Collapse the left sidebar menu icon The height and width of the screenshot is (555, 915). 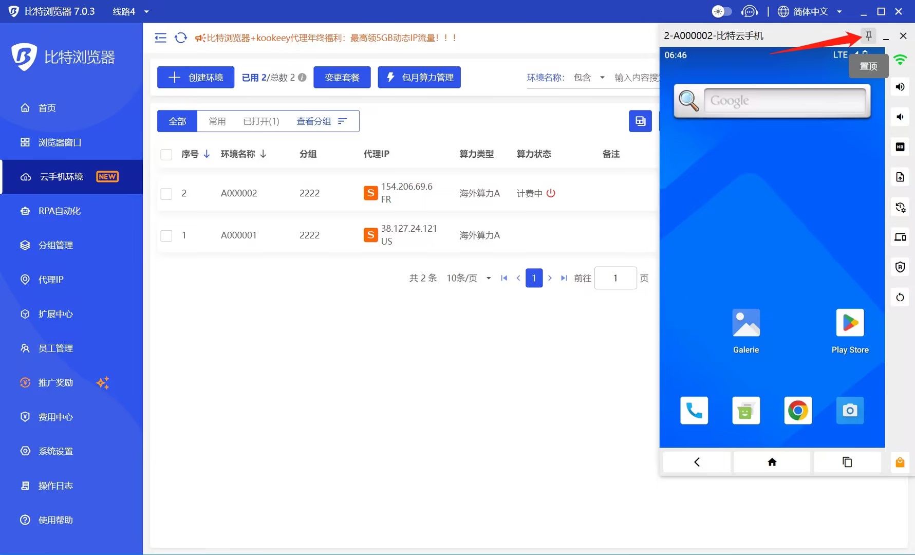tap(160, 38)
